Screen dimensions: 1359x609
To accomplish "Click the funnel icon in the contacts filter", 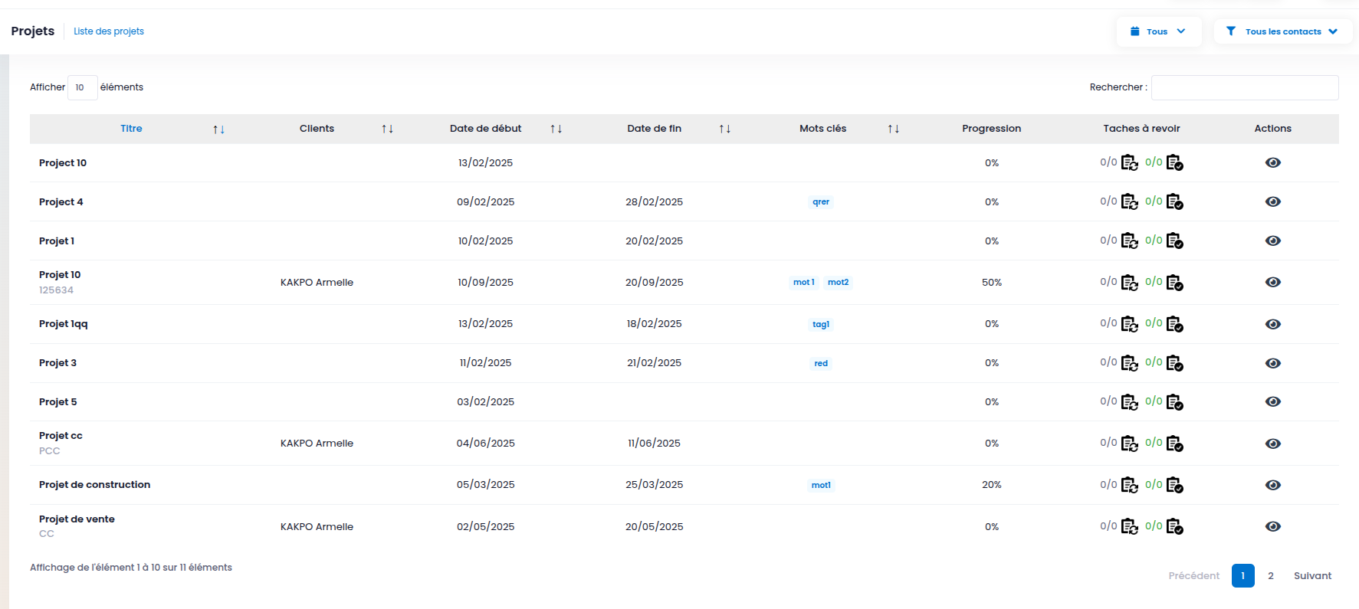I will click(1231, 31).
